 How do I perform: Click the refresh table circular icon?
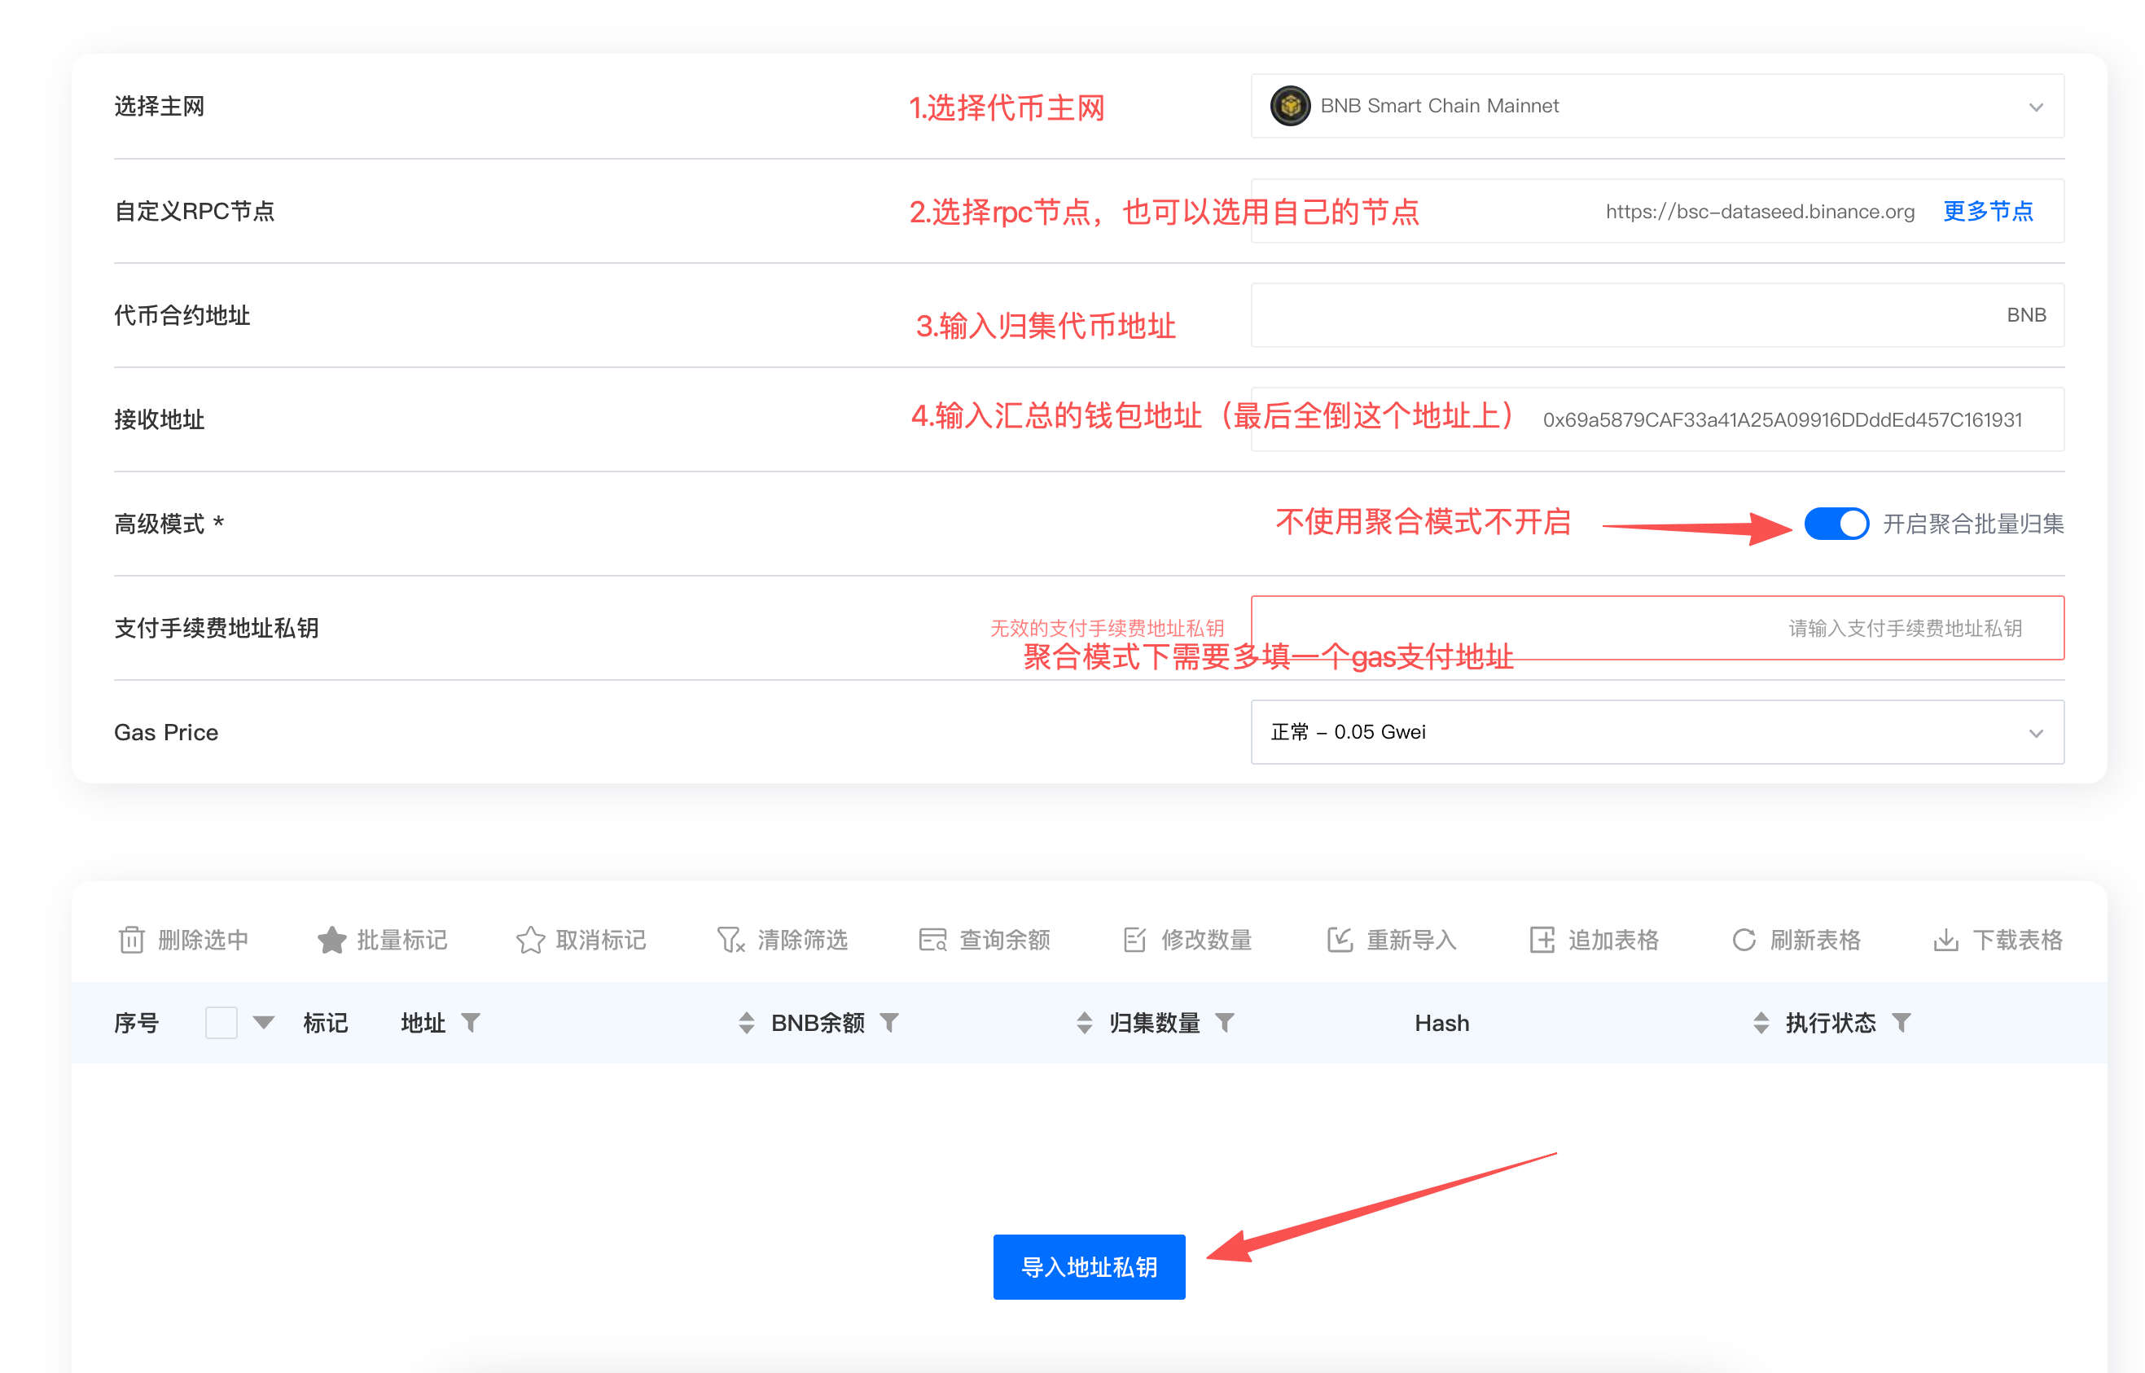[x=1744, y=940]
